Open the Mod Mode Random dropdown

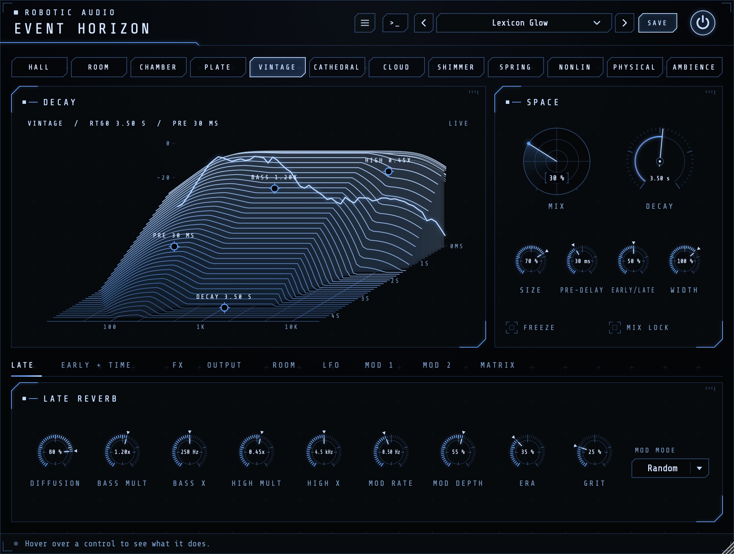[670, 468]
